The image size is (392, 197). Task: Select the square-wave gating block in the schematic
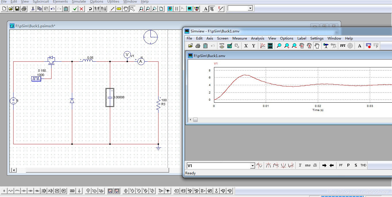coord(36,79)
